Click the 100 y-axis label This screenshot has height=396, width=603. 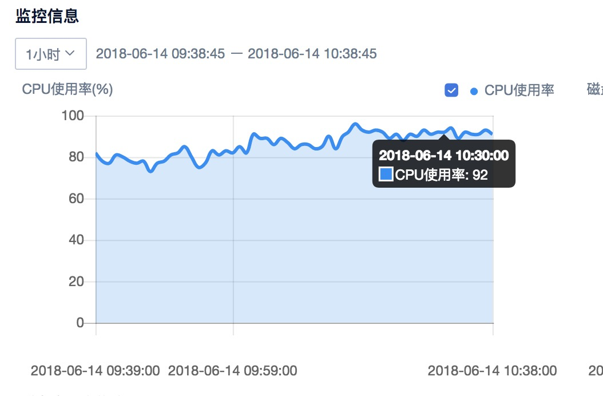point(73,116)
